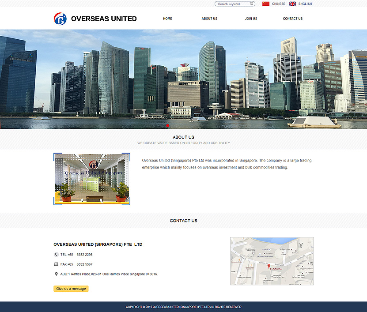Open the JOIN US page

pos(251,19)
